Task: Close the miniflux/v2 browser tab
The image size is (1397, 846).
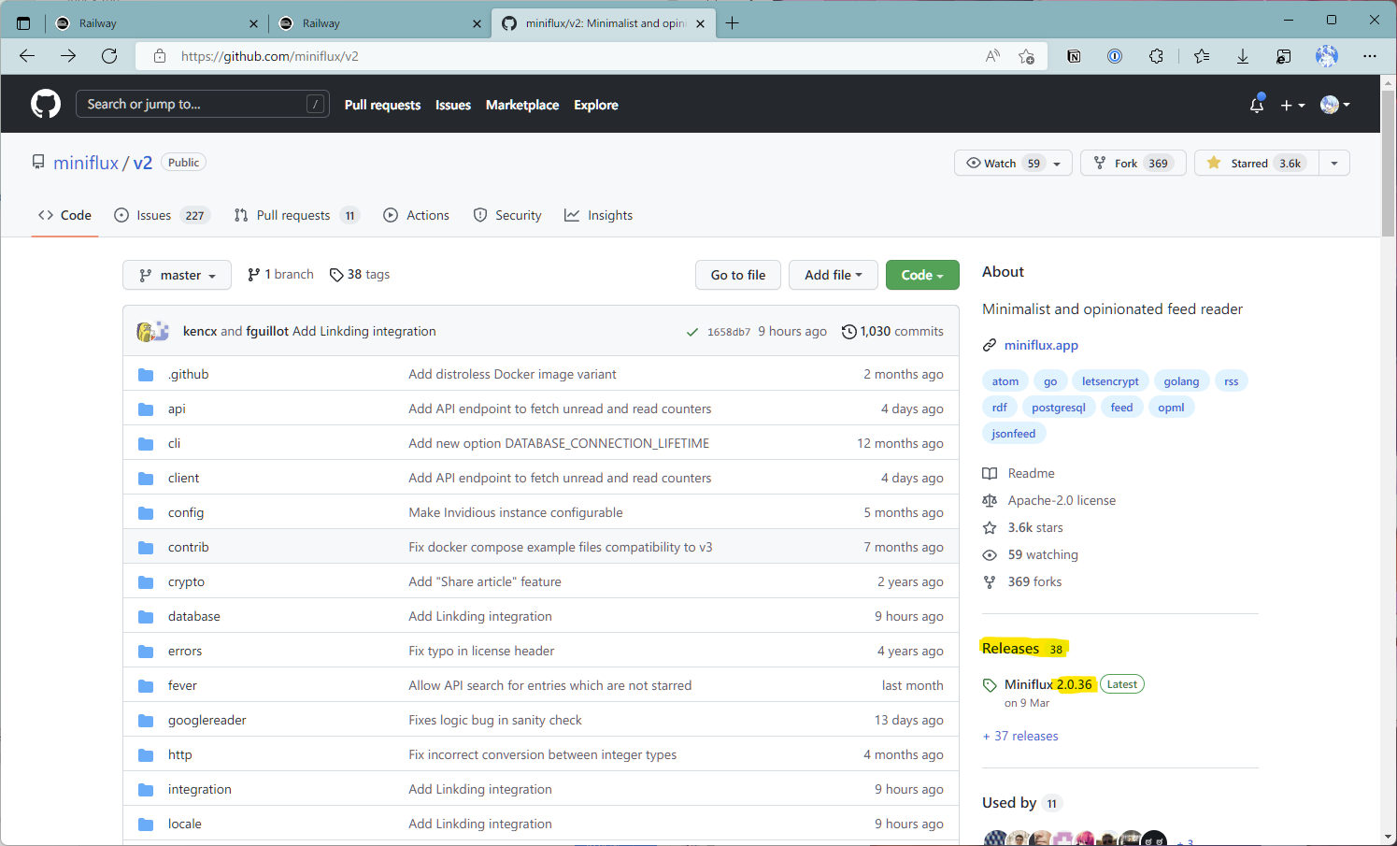Action: pos(701,23)
